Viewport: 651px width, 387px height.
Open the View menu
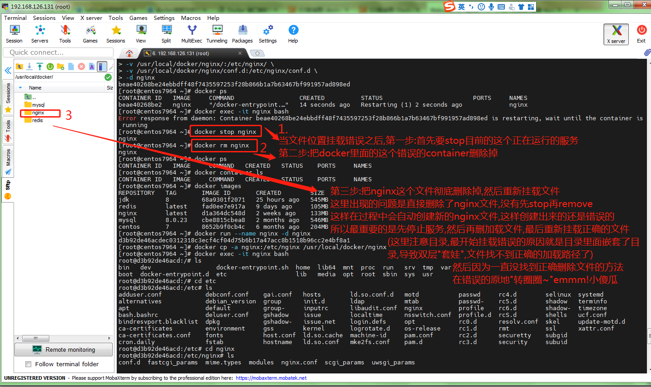[68, 18]
